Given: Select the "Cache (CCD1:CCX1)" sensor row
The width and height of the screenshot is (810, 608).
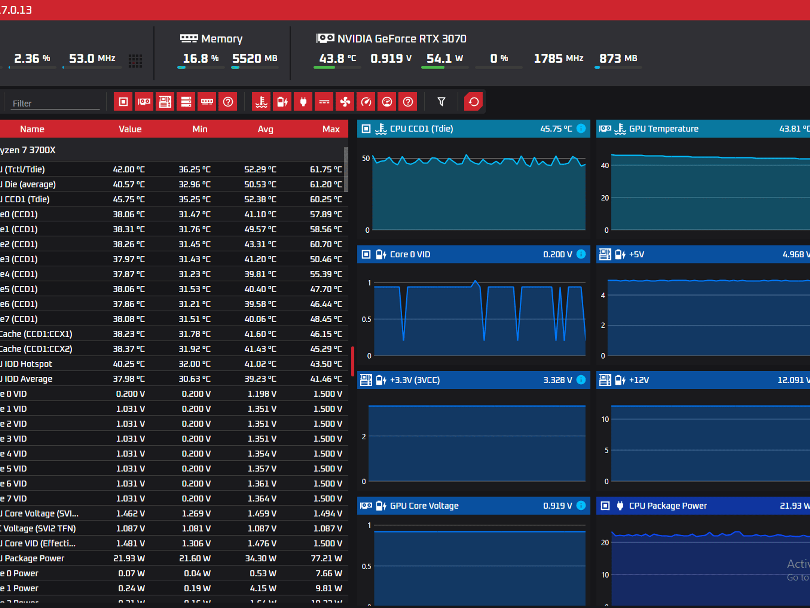Looking at the screenshot, I should [x=174, y=334].
